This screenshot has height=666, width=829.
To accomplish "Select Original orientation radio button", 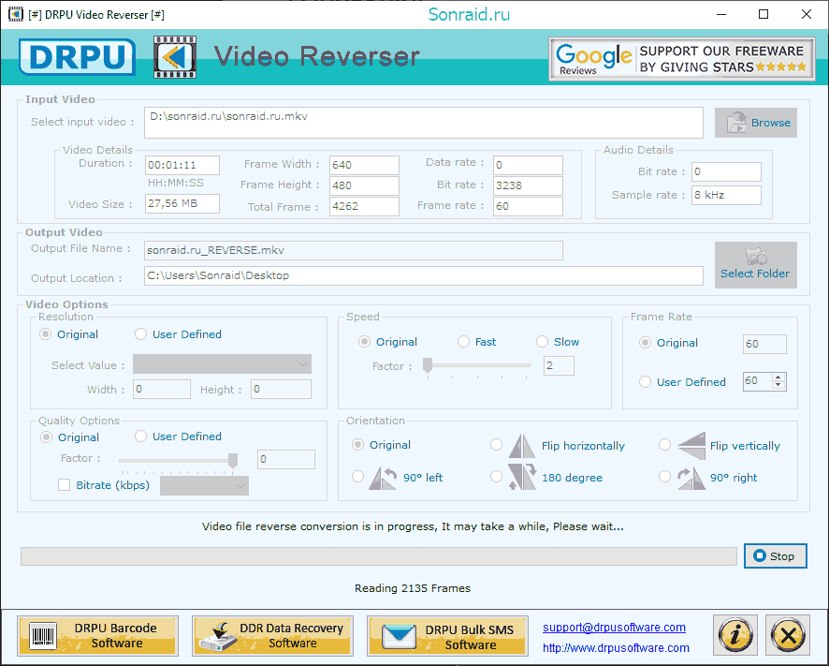I will pyautogui.click(x=358, y=445).
